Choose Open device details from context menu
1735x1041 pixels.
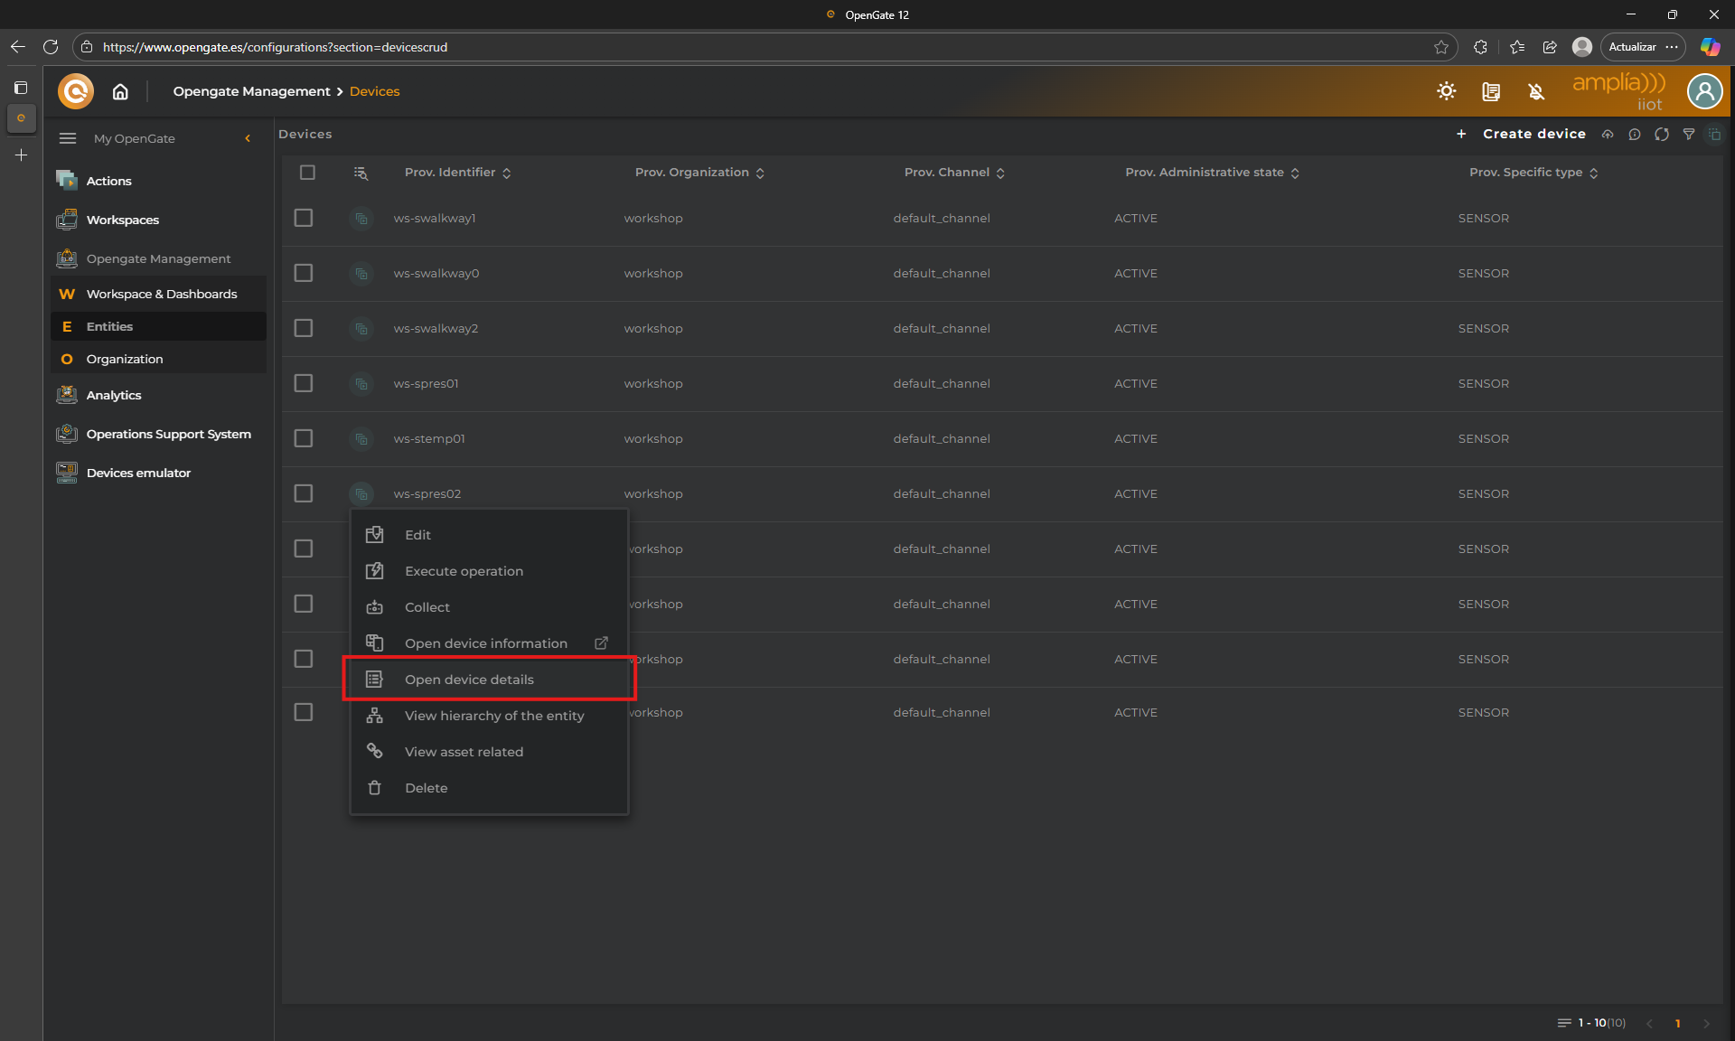coord(469,680)
